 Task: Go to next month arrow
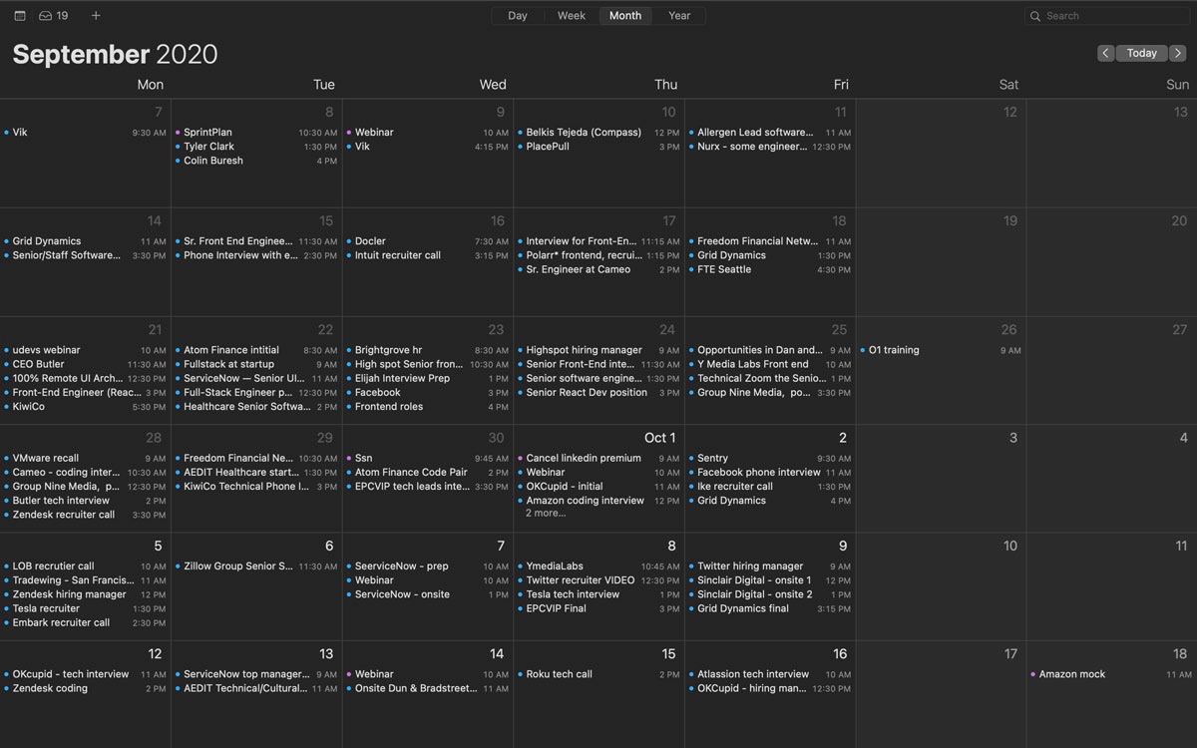coord(1178,53)
